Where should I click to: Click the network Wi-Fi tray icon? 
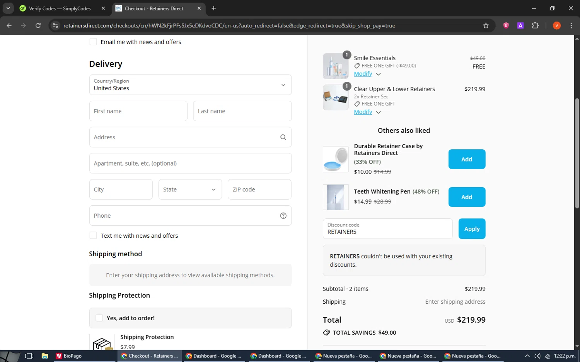tap(547, 356)
